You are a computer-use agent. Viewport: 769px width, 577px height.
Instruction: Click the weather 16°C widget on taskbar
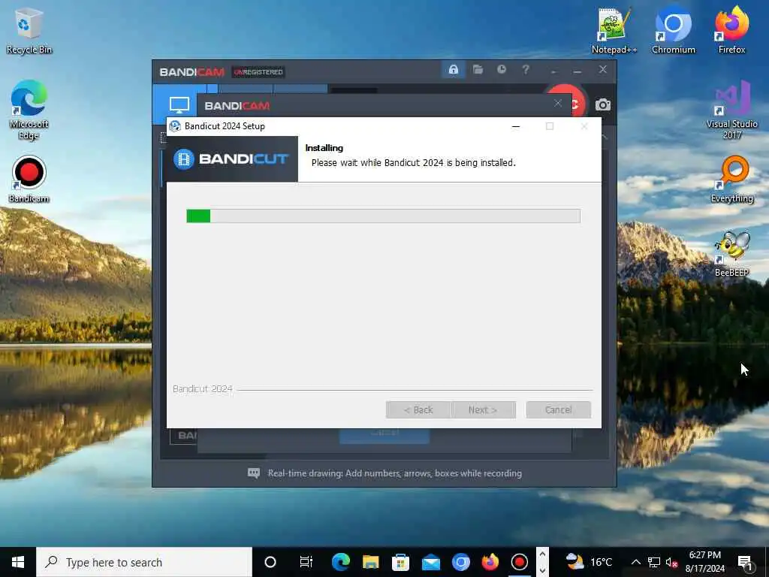coord(589,562)
